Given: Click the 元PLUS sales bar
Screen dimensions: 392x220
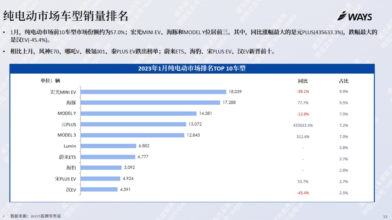Looking at the screenshot, I should (x=134, y=124).
